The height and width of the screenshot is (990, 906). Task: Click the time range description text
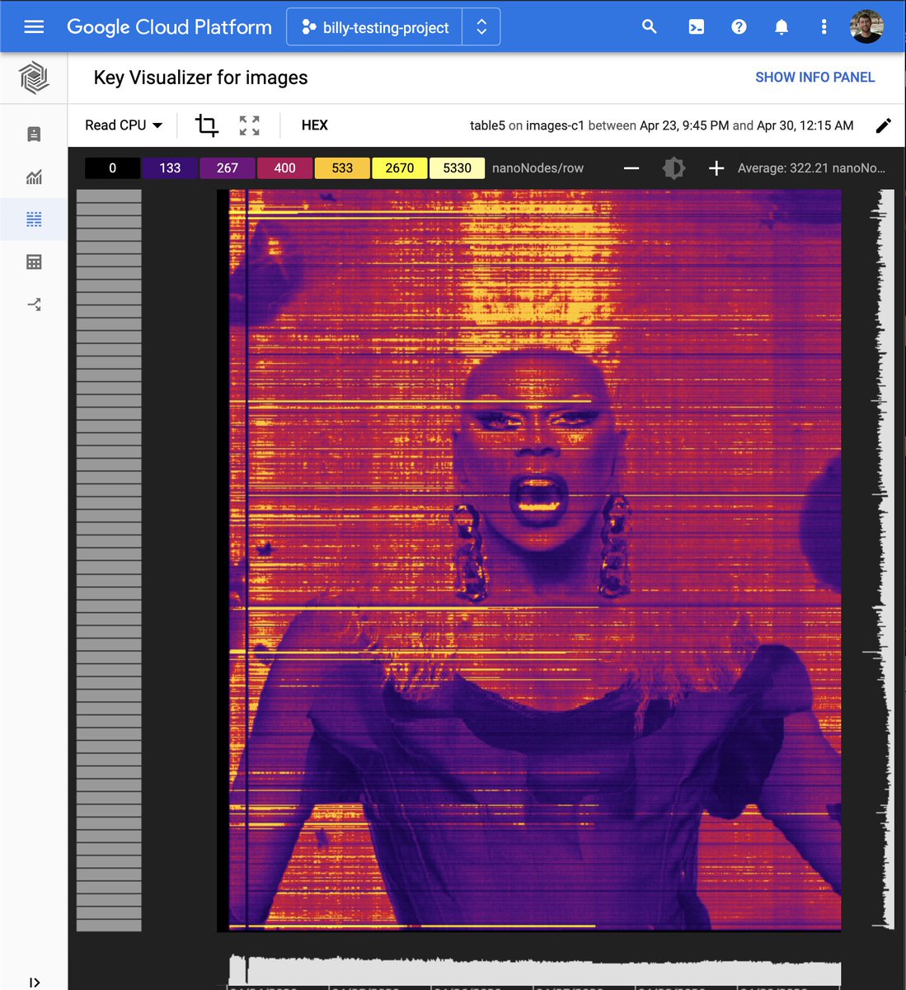(x=661, y=125)
